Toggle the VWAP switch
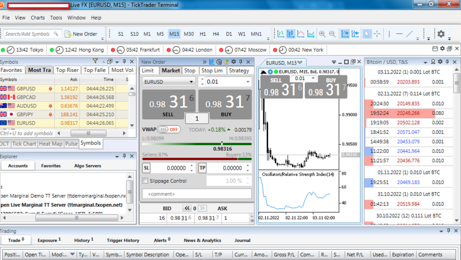Viewport: 461px width, 260px height. tap(168, 129)
